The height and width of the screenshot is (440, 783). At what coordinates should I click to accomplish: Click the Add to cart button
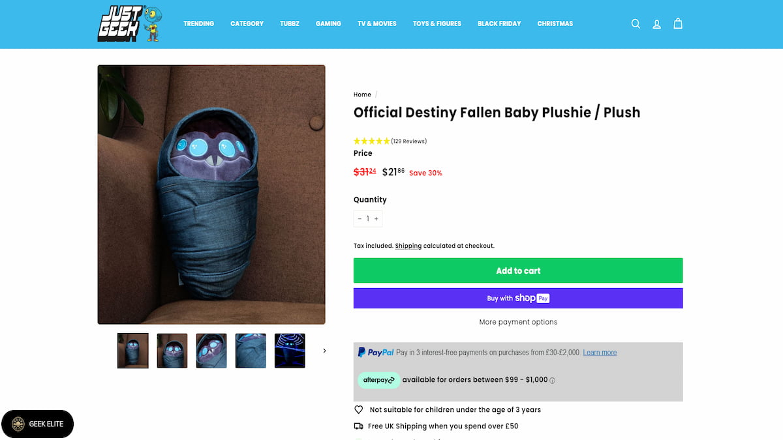pyautogui.click(x=518, y=271)
